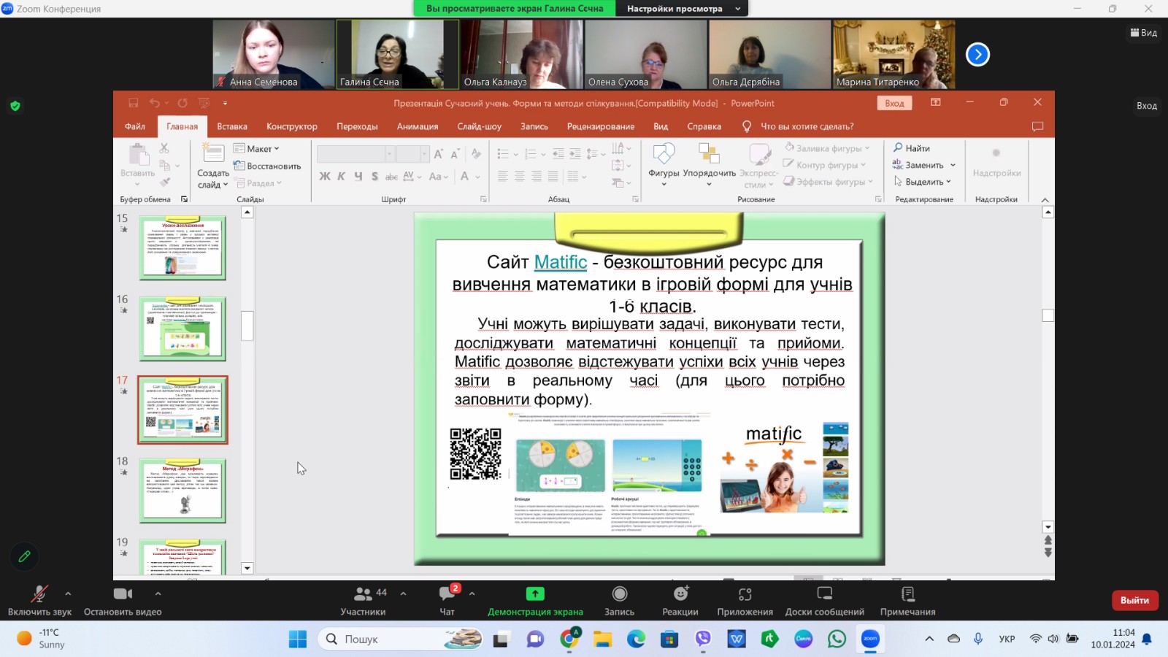Switch to the Конструктор ribbon tab

click(292, 126)
